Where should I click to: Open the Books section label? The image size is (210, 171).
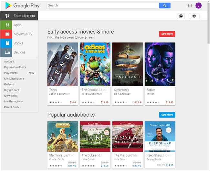tap(18, 43)
